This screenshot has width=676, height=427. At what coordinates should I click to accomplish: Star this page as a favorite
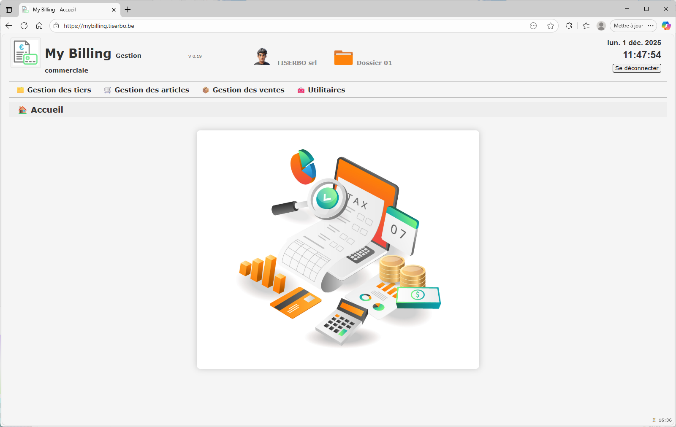(551, 26)
